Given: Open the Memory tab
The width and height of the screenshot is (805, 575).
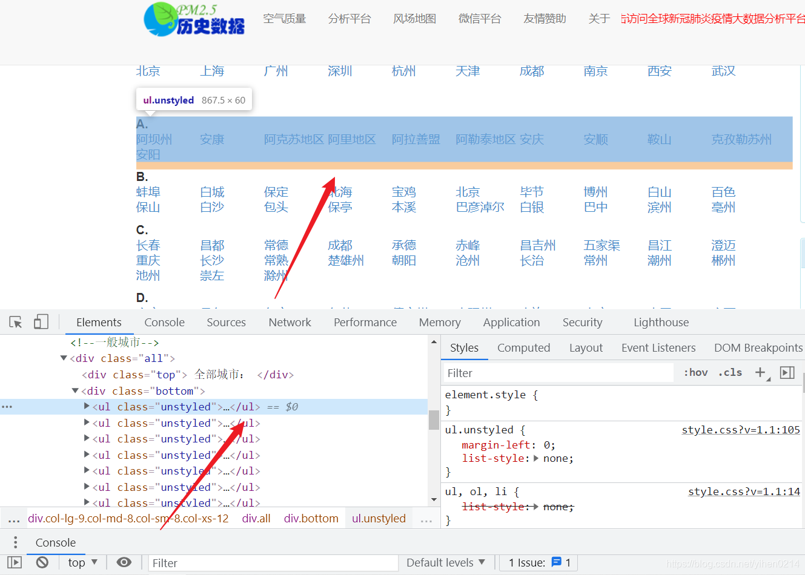Looking at the screenshot, I should click(x=440, y=322).
